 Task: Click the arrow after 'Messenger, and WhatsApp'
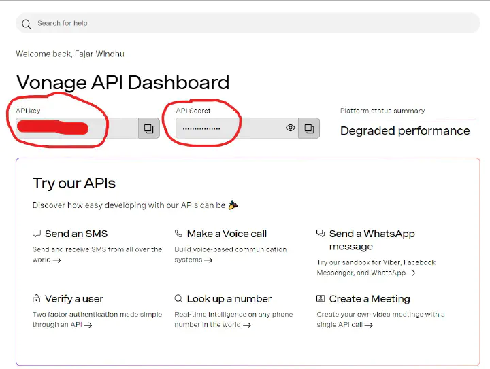pyautogui.click(x=412, y=273)
